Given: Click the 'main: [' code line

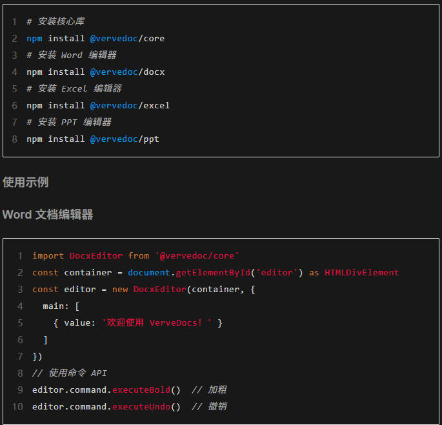Looking at the screenshot, I should pos(61,306).
